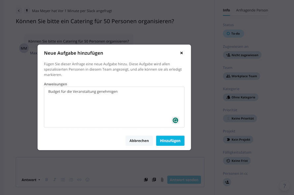Insert a numbered list
Viewport: 294px width, 195px height.
point(71,179)
